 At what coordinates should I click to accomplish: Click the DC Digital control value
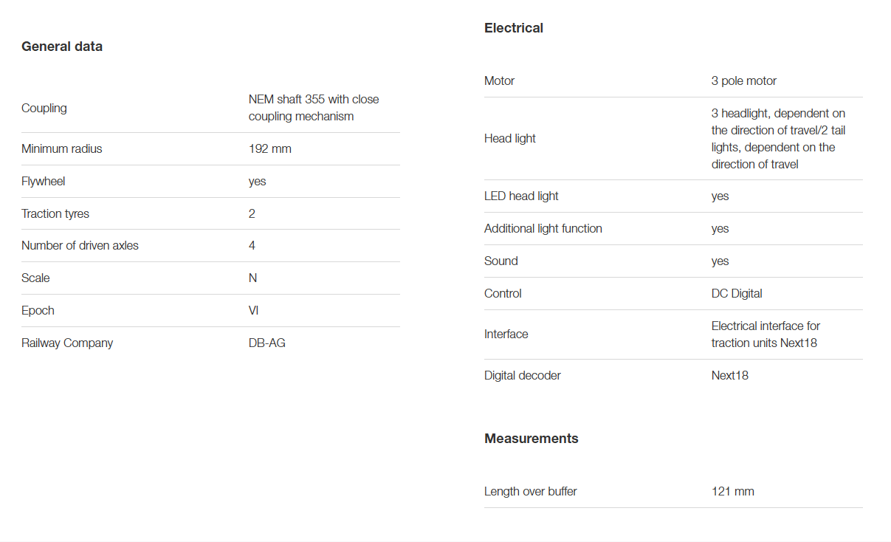(x=737, y=294)
